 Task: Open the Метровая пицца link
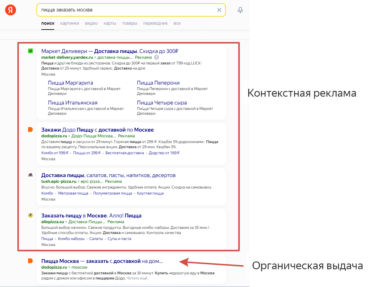(x=73, y=193)
